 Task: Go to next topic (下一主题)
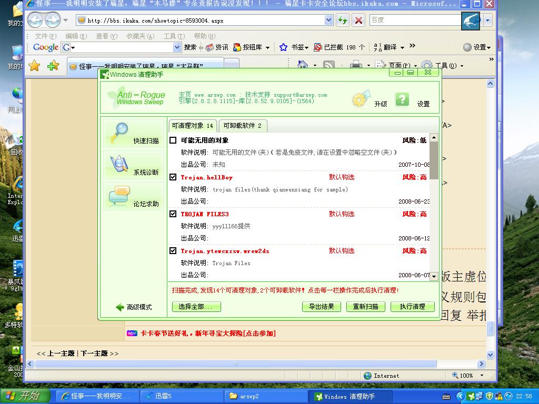94,353
